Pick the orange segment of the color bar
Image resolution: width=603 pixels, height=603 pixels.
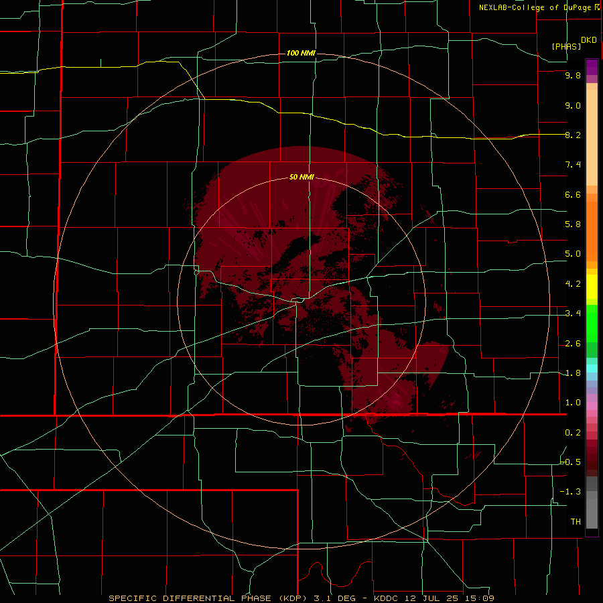(x=592, y=230)
